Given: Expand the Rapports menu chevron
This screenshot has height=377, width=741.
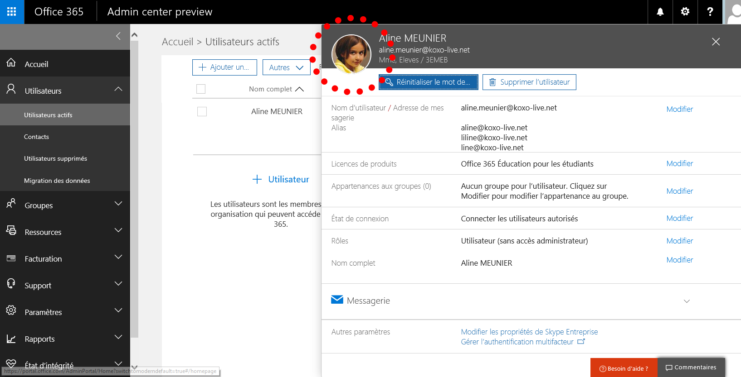Looking at the screenshot, I should [x=118, y=337].
